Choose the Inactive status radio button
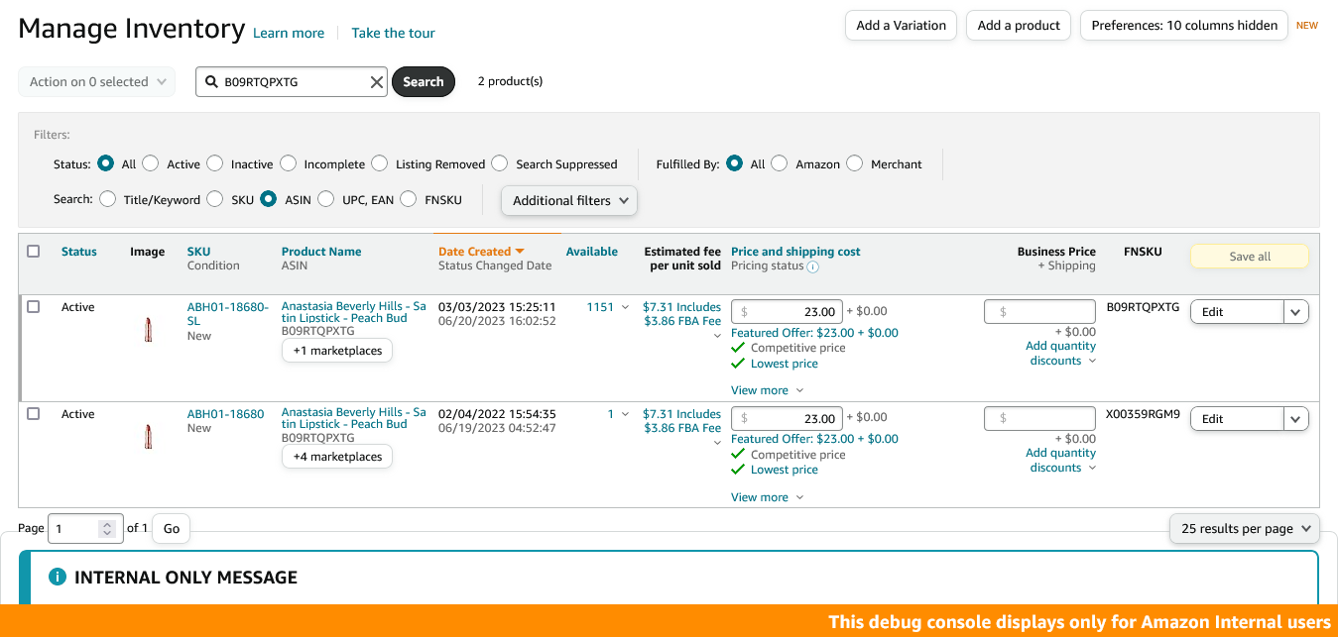The width and height of the screenshot is (1338, 637). click(x=215, y=163)
